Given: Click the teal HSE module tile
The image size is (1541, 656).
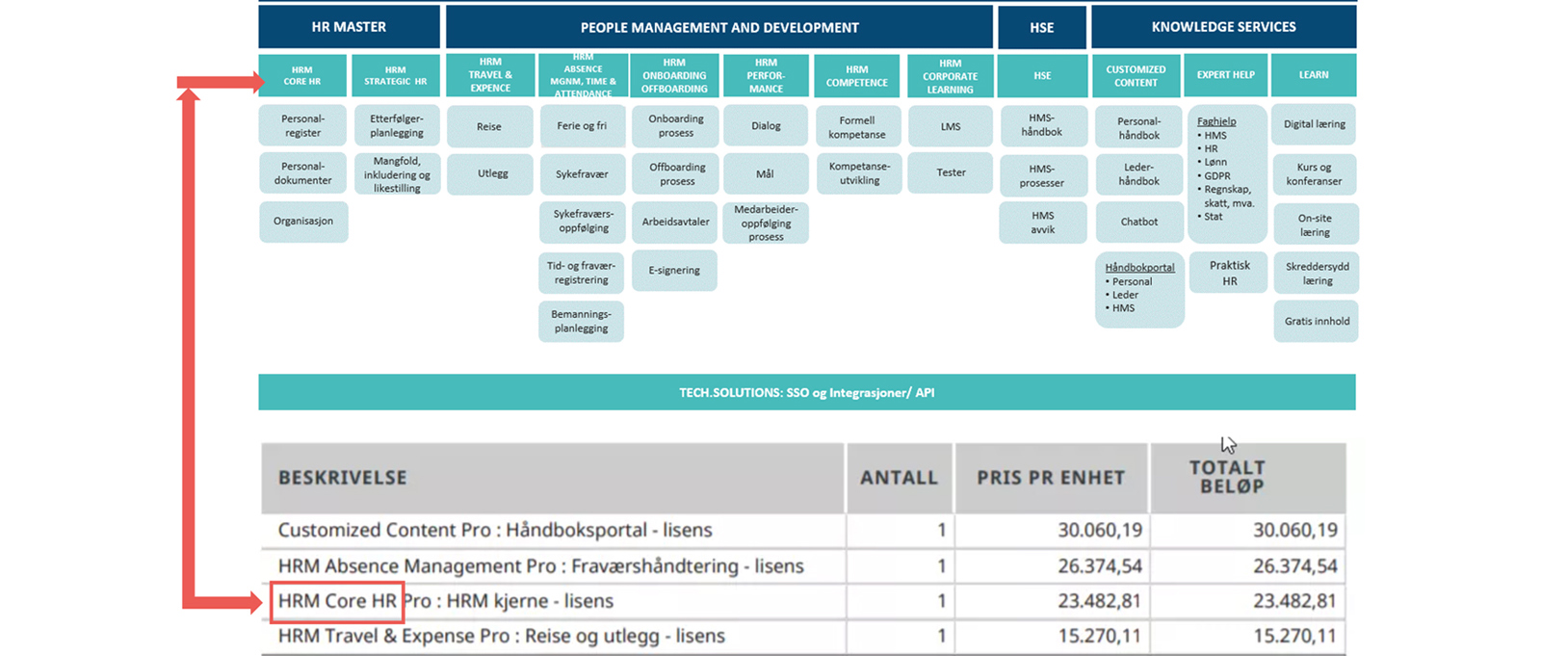Looking at the screenshot, I should [x=1042, y=75].
